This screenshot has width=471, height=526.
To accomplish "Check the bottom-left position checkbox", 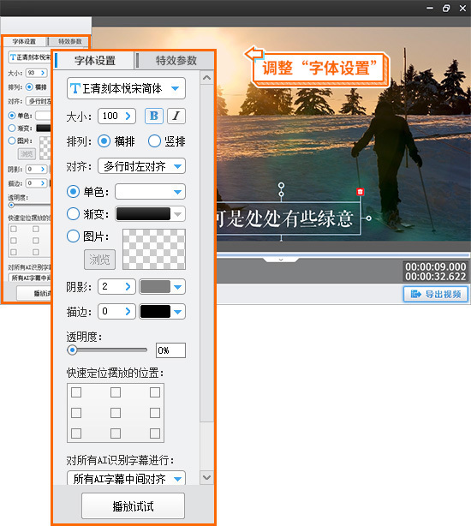I will pyautogui.click(x=76, y=433).
